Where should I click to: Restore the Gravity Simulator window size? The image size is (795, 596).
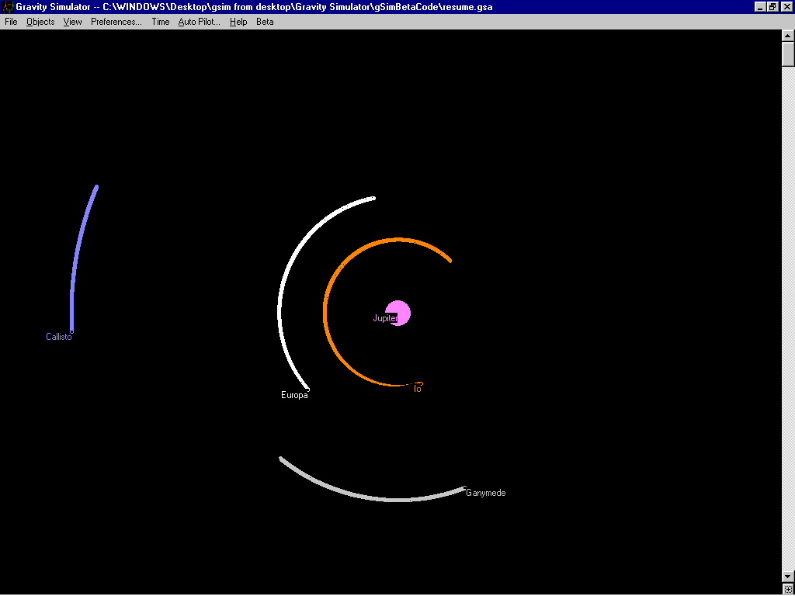tap(772, 7)
